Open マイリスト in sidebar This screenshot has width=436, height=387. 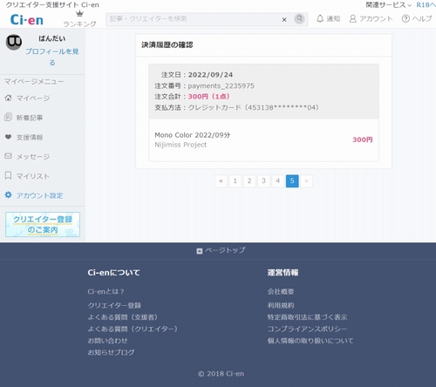point(27,176)
